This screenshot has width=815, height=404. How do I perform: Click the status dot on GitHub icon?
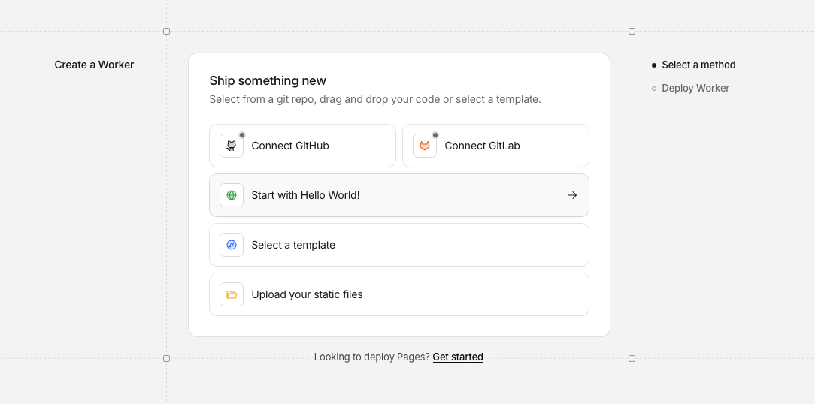click(x=242, y=135)
